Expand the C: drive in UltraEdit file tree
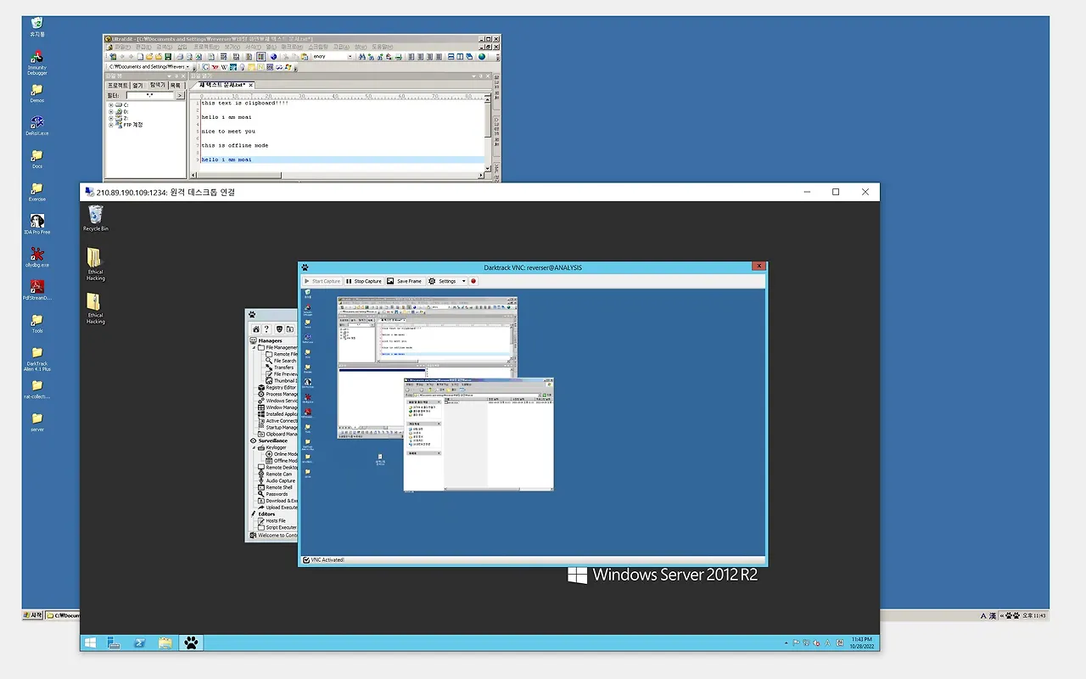The image size is (1086, 679). tap(110, 104)
